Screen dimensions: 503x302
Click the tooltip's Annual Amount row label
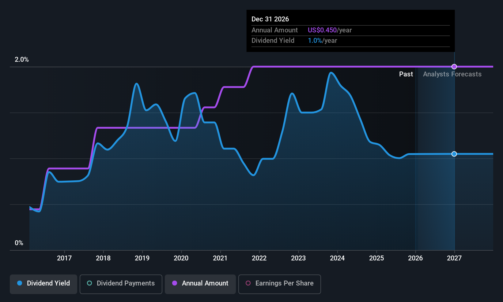pyautogui.click(x=274, y=30)
